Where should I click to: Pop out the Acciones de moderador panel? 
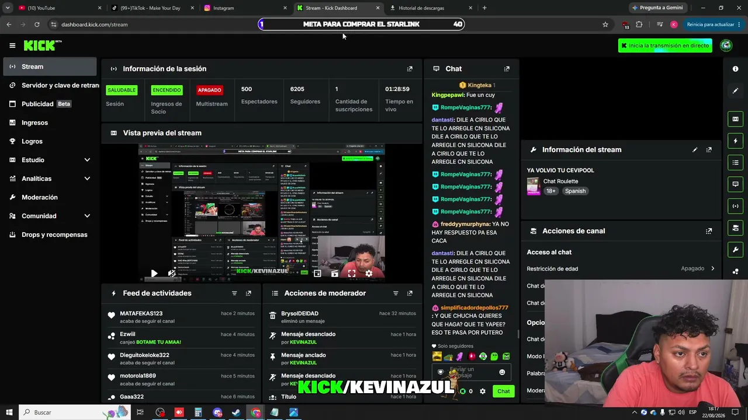click(410, 293)
